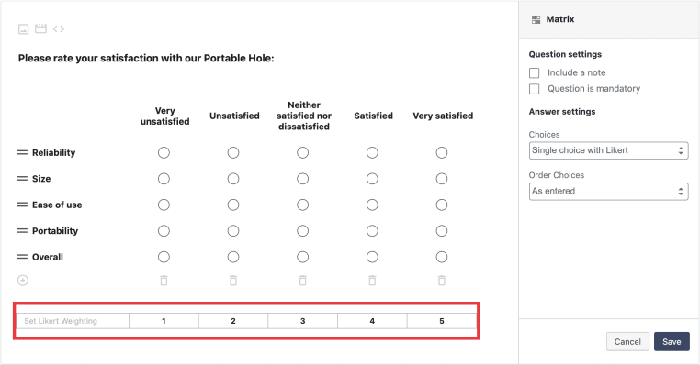Viewport: 700px width, 365px height.
Task: Click the insert image icon above the question
Action: coord(23,29)
